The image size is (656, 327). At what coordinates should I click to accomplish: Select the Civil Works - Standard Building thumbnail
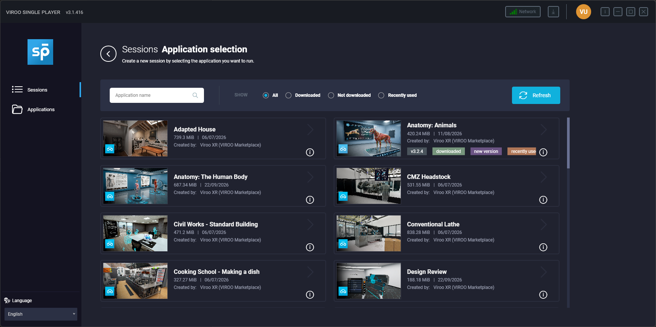point(135,234)
